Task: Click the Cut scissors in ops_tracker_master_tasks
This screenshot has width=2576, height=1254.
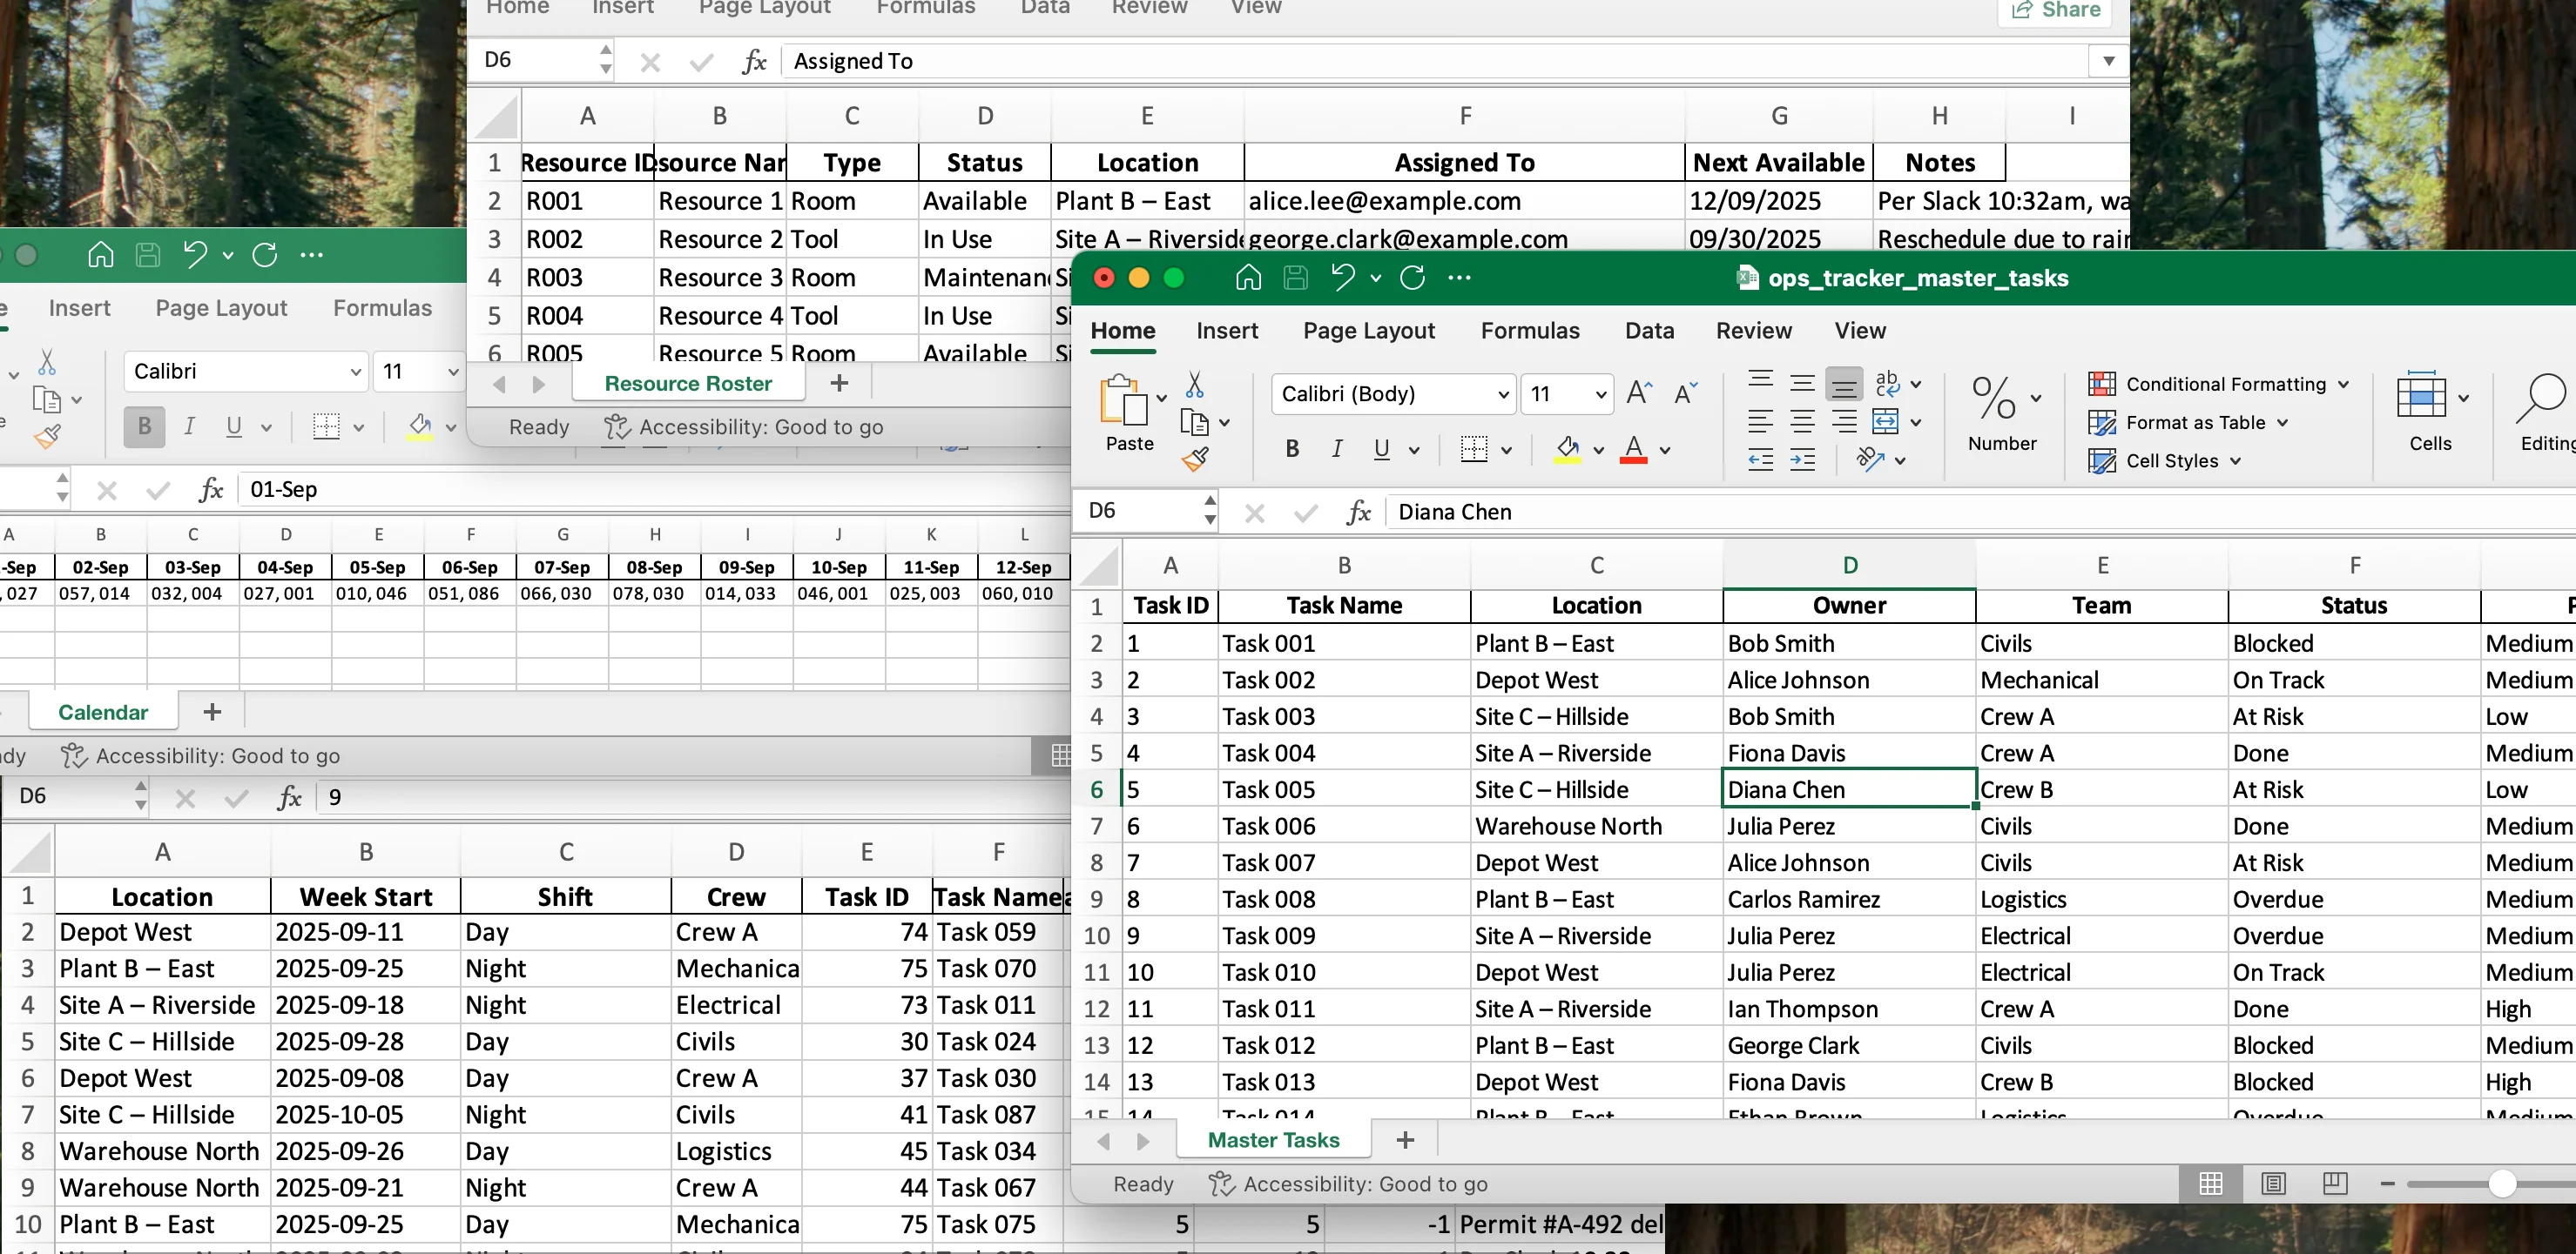Action: pyautogui.click(x=1194, y=385)
